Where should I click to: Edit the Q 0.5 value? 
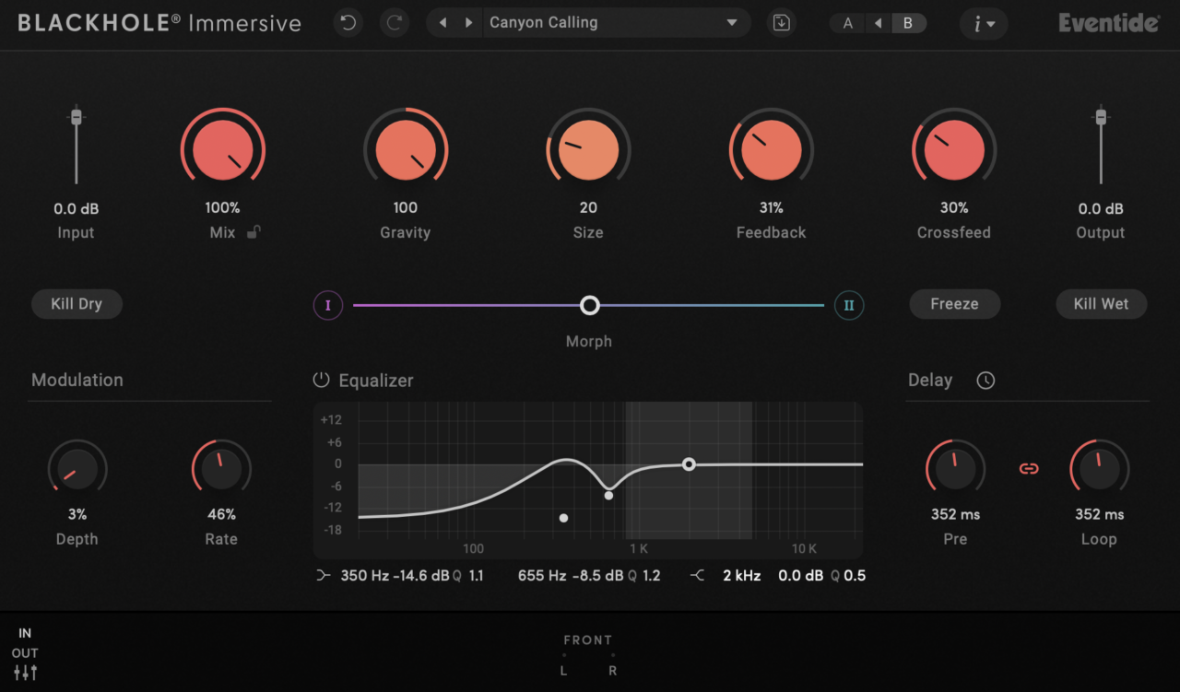[x=848, y=576]
